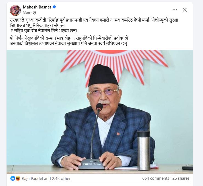Click the steel flask in the photo
This screenshot has width=203, height=186.
pos(144,151)
